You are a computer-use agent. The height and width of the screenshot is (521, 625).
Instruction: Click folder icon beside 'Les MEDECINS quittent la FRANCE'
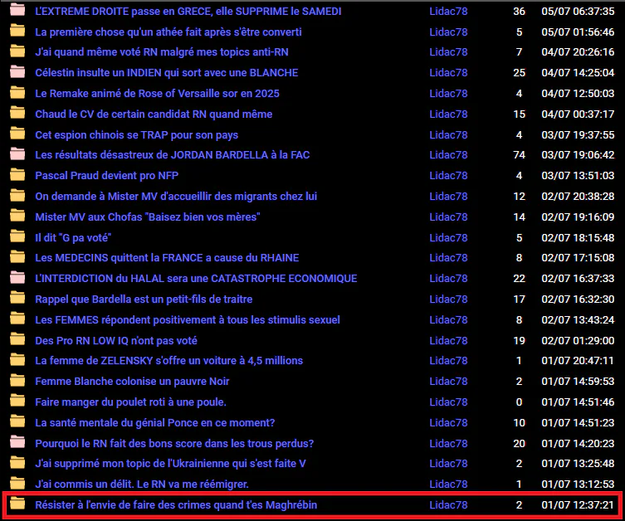click(17, 256)
